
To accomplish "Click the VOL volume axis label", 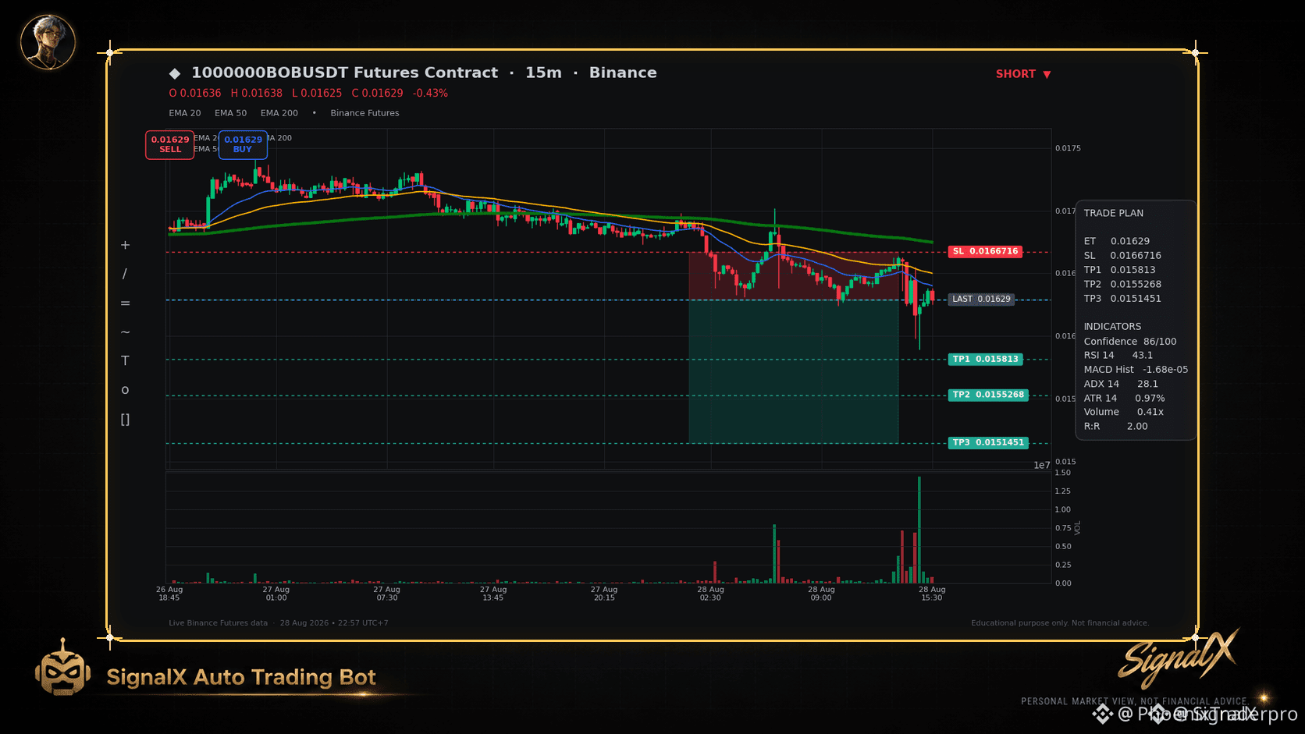I will pyautogui.click(x=1078, y=528).
